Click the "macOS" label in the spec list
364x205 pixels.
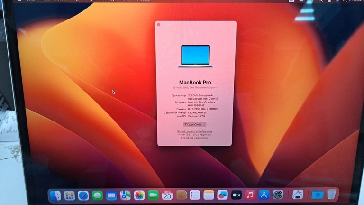pyautogui.click(x=182, y=116)
